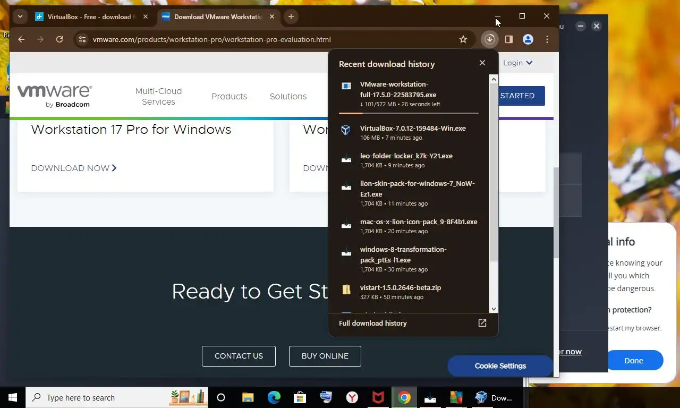Image resolution: width=680 pixels, height=408 pixels.
Task: Click the Google Chrome taskbar icon
Action: pyautogui.click(x=404, y=397)
